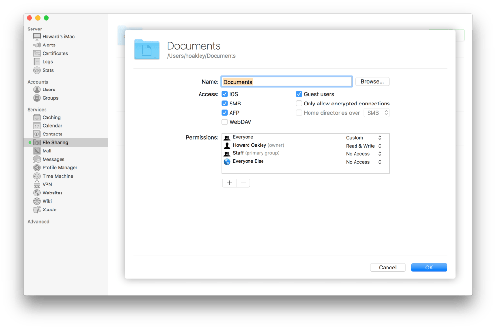Open the Everyone permission dropdown showing Custom
The width and height of the screenshot is (496, 329).
pos(364,138)
